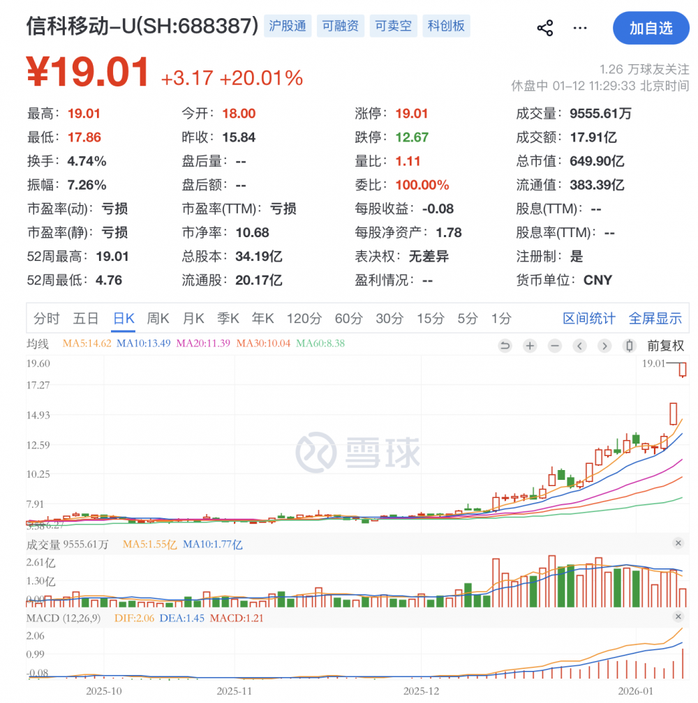Image resolution: width=698 pixels, height=703 pixels.
Task: Click the 全屏显示 fullscreen link
Action: click(655, 319)
